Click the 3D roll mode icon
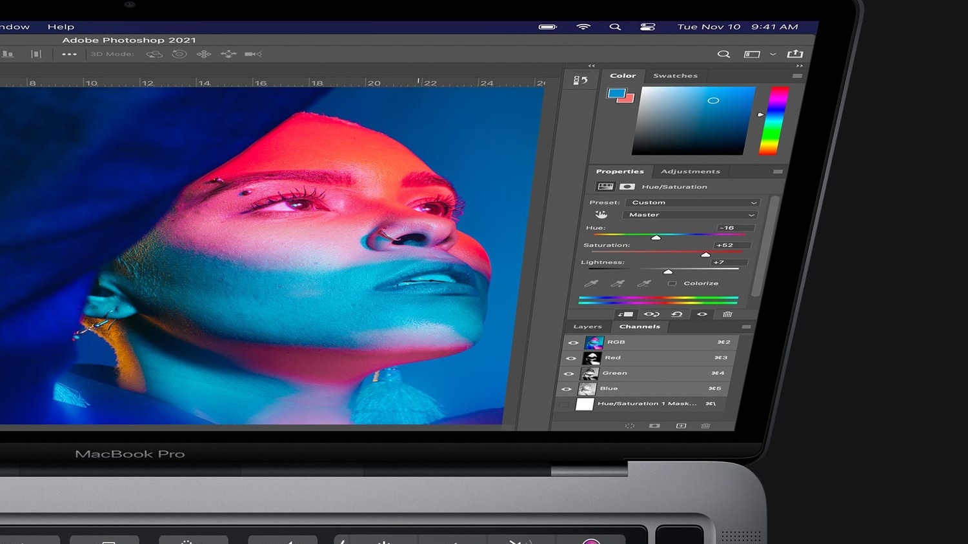 point(179,54)
